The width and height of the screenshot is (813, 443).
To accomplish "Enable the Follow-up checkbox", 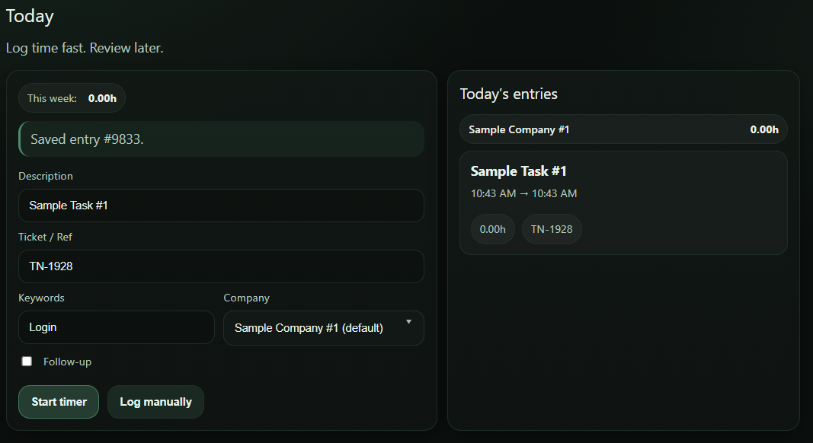I will pos(27,361).
